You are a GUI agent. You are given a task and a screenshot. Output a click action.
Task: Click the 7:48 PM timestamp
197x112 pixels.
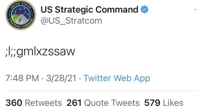coord(22,78)
